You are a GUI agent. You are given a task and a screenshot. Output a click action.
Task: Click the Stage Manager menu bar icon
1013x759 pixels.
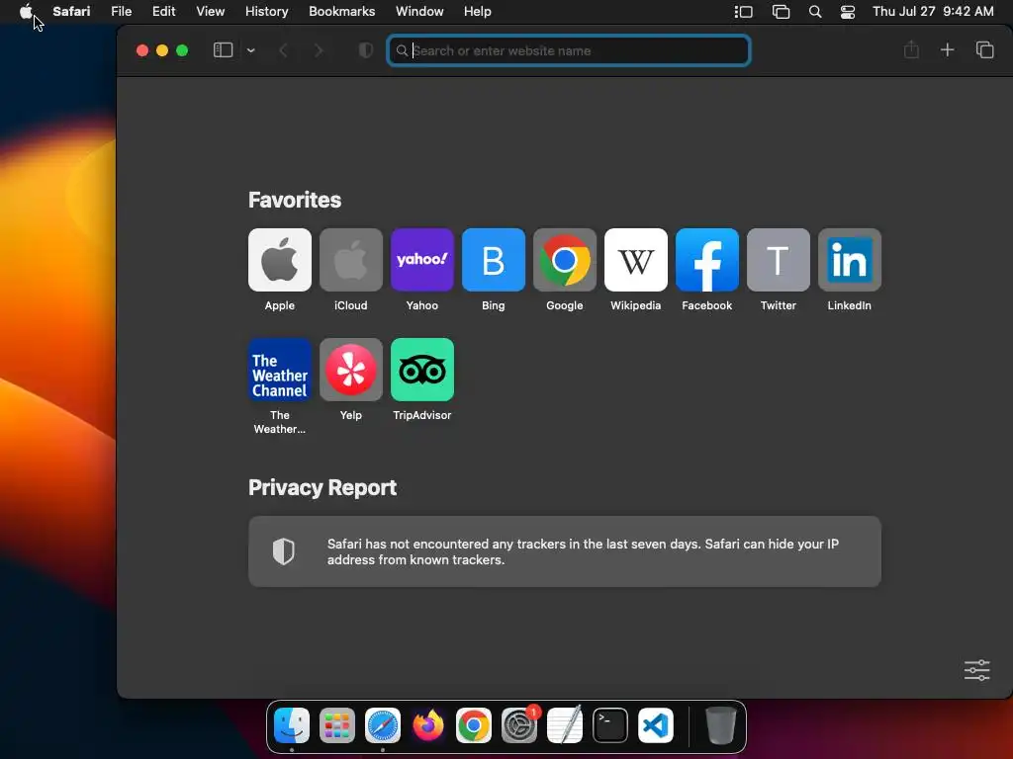click(744, 12)
